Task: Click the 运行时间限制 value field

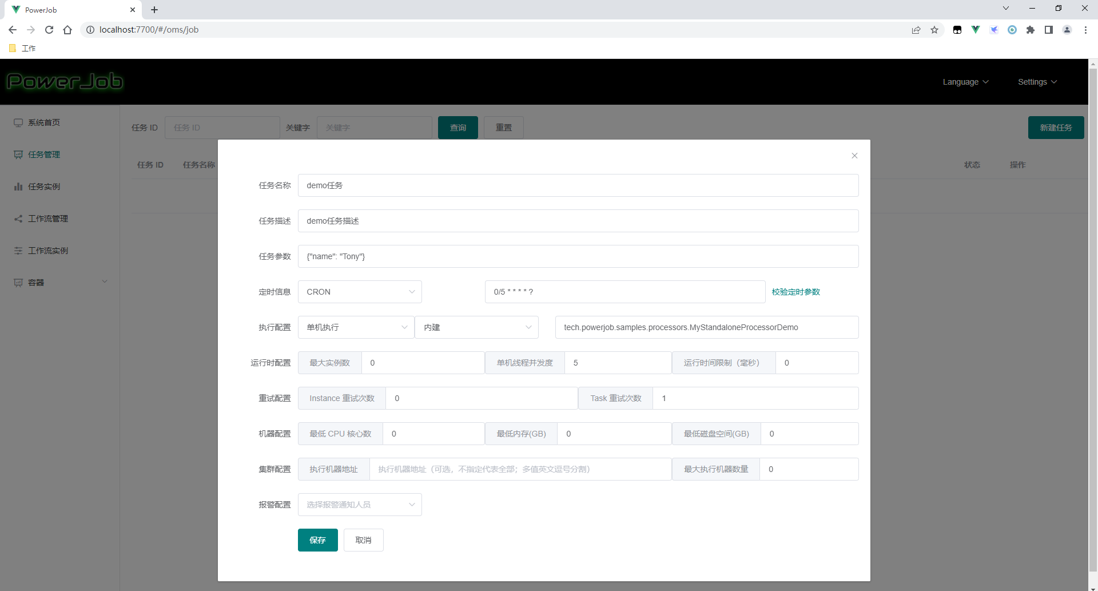Action: click(817, 363)
